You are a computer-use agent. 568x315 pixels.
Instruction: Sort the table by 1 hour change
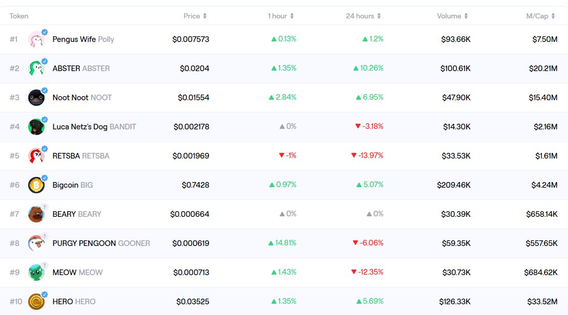pyautogui.click(x=281, y=16)
